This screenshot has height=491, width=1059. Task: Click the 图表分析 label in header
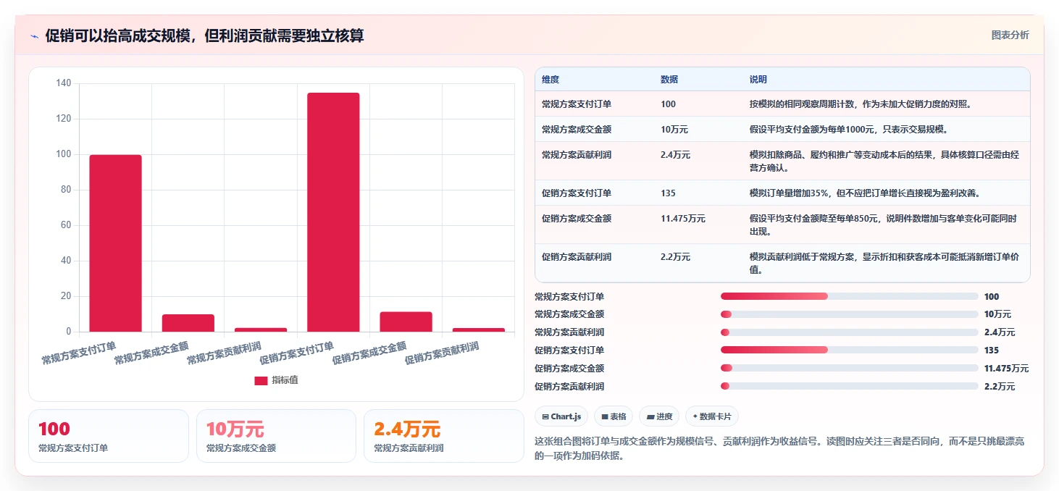click(1010, 35)
